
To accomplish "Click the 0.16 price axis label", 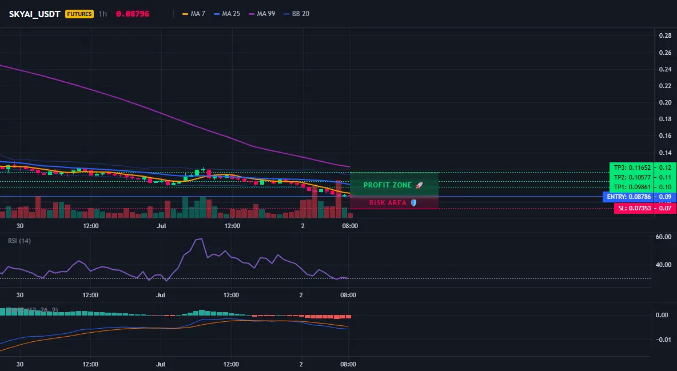I will (666, 135).
